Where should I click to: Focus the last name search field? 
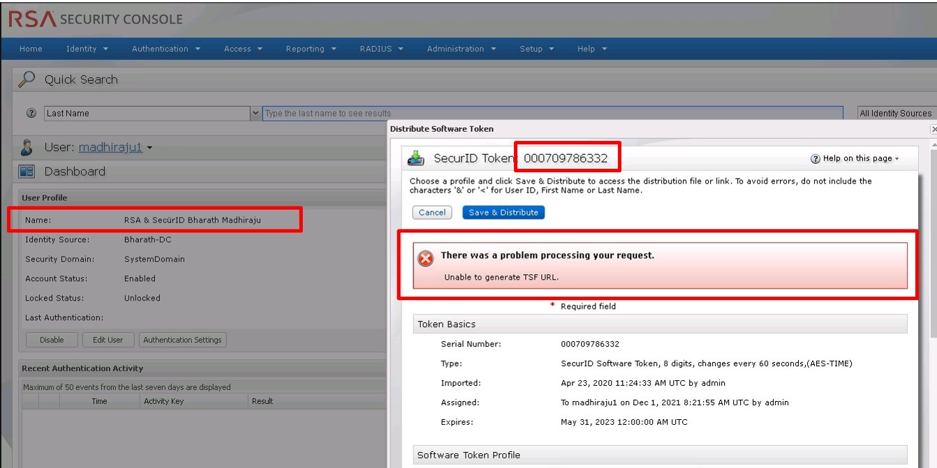pos(553,113)
